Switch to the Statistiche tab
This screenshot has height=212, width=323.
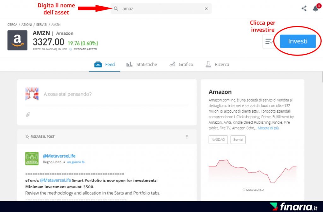[x=142, y=64]
